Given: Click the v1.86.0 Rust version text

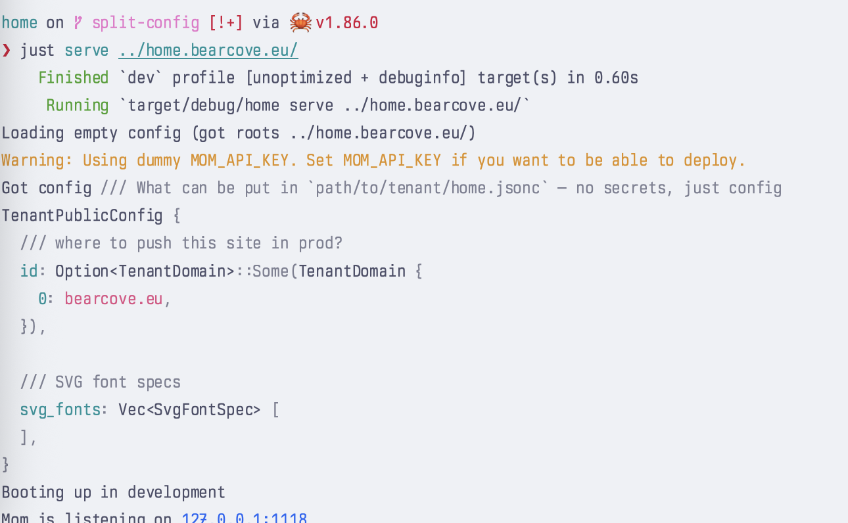Looking at the screenshot, I should coord(347,23).
